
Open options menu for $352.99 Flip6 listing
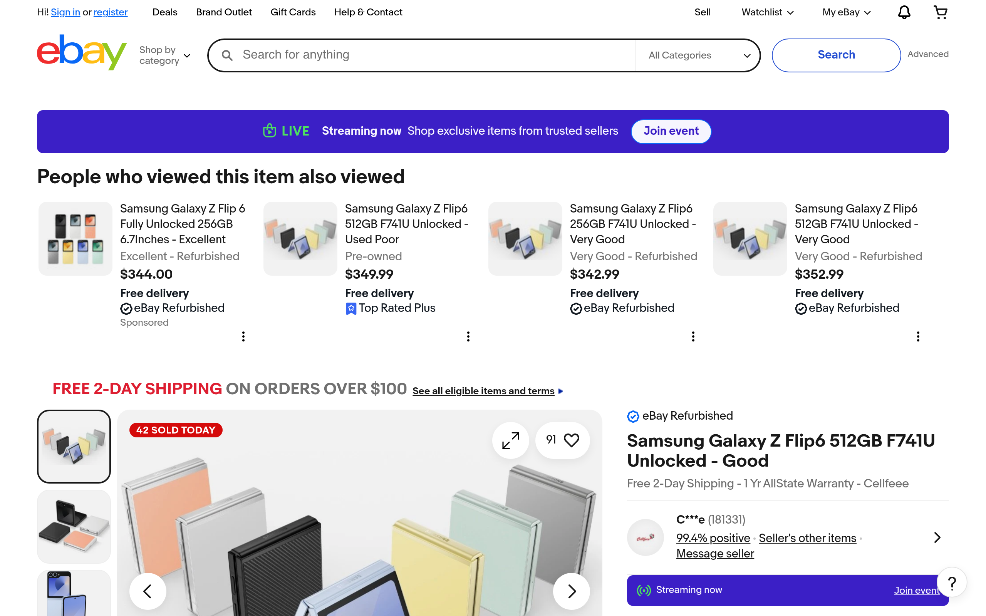point(918,336)
